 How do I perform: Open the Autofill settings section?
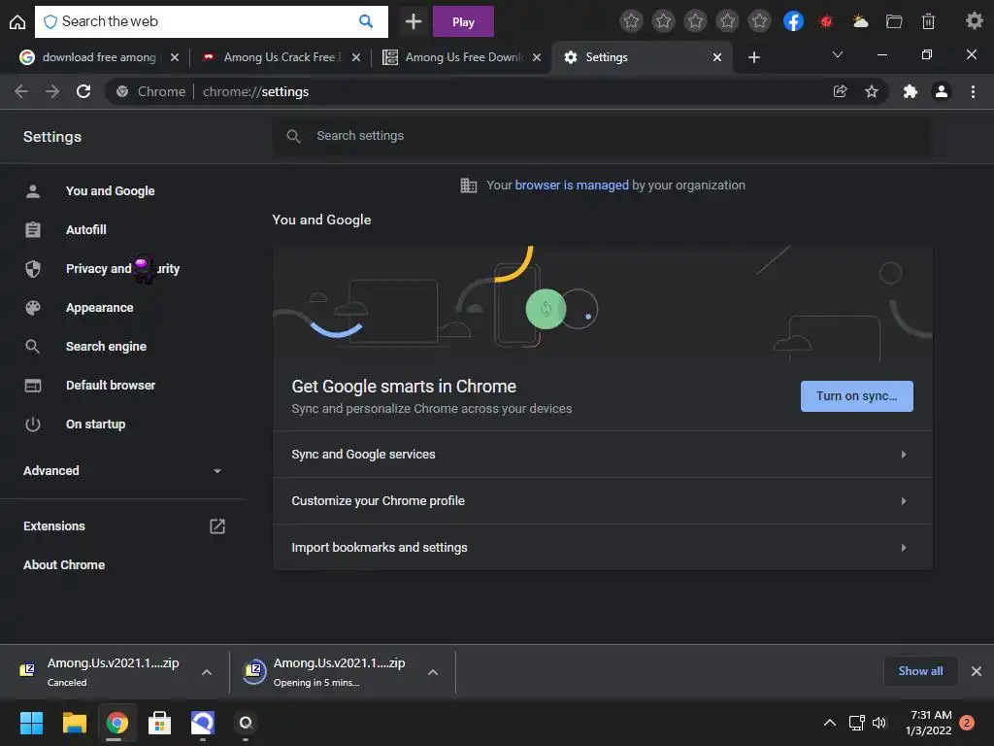pos(86,229)
